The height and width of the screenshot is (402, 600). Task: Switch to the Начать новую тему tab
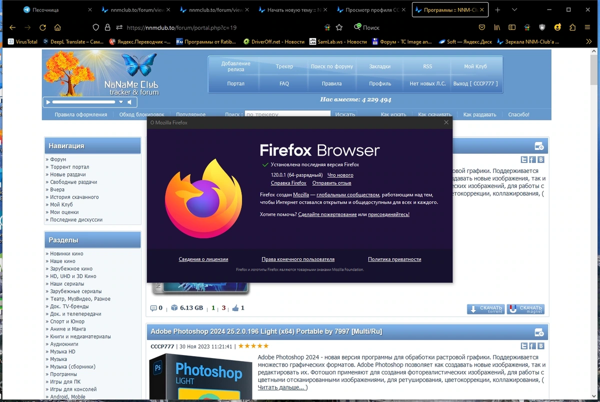point(292,9)
